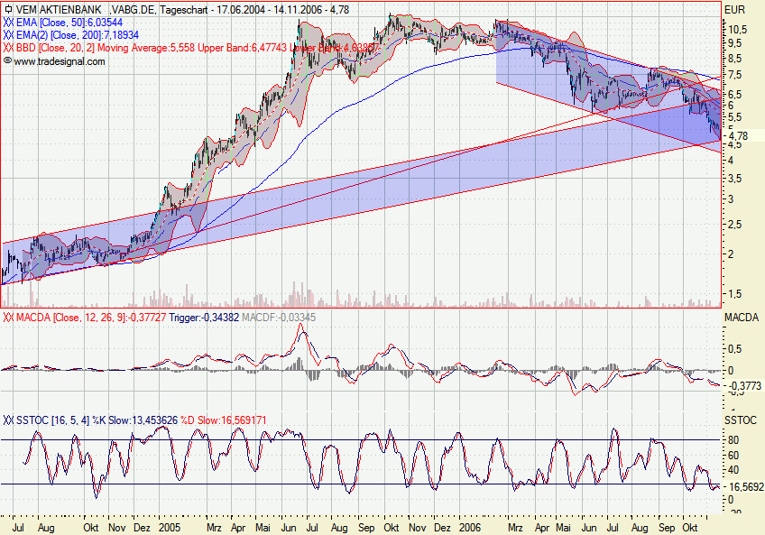Click the 2,5 price axis label
Image resolution: width=765 pixels, height=535 pixels.
(x=734, y=225)
